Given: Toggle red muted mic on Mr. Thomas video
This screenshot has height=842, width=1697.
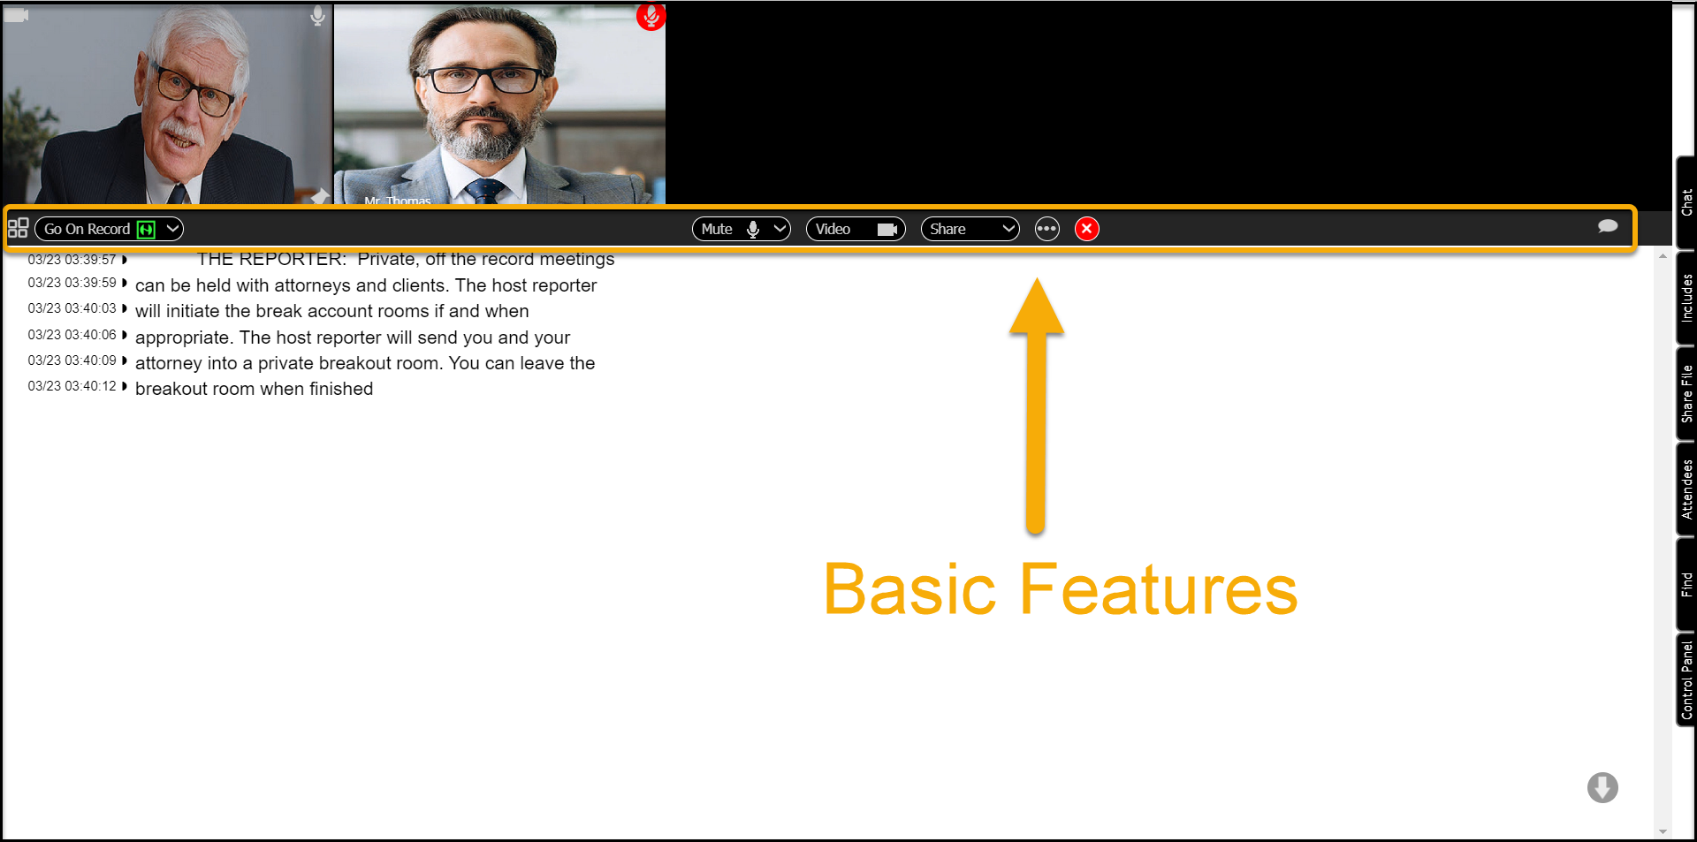Looking at the screenshot, I should coord(651,16).
